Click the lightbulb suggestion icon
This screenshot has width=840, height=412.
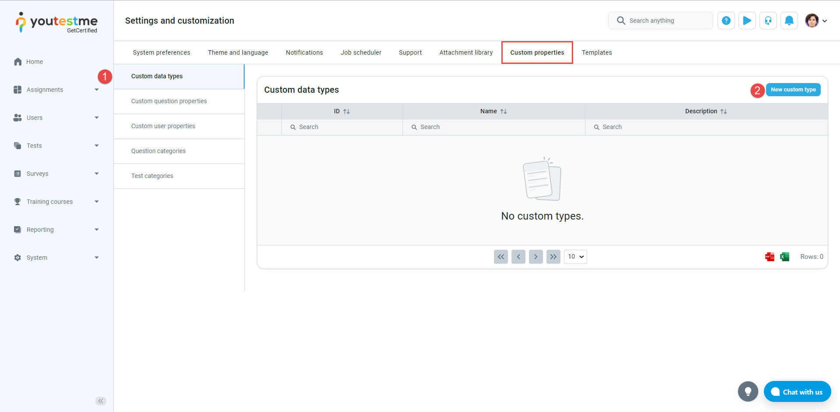(x=748, y=391)
